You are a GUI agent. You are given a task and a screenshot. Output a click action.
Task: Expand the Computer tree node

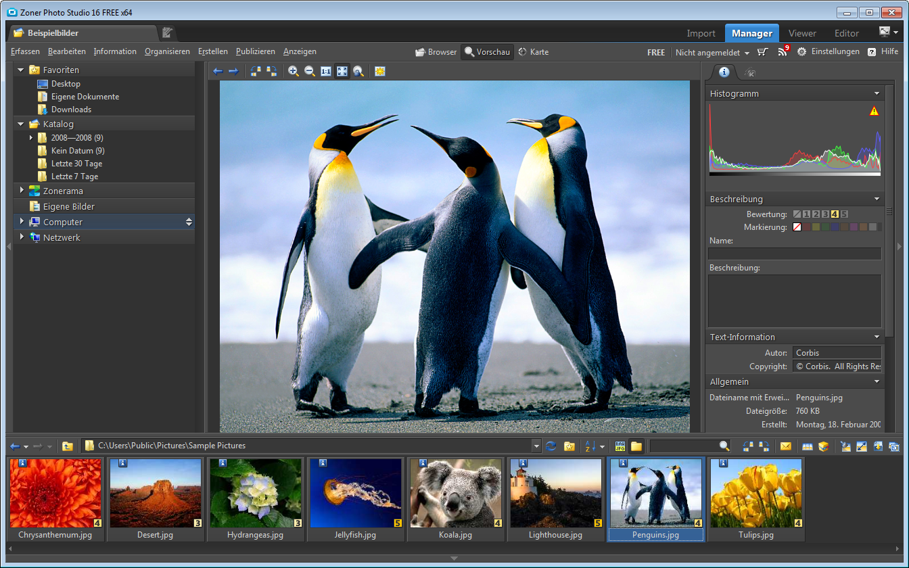22,222
